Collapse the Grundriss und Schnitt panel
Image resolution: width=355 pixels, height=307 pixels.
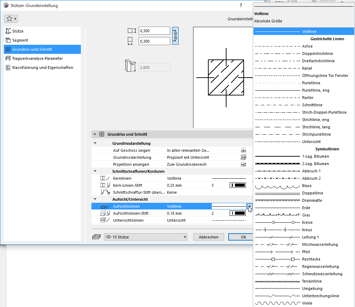pos(95,134)
